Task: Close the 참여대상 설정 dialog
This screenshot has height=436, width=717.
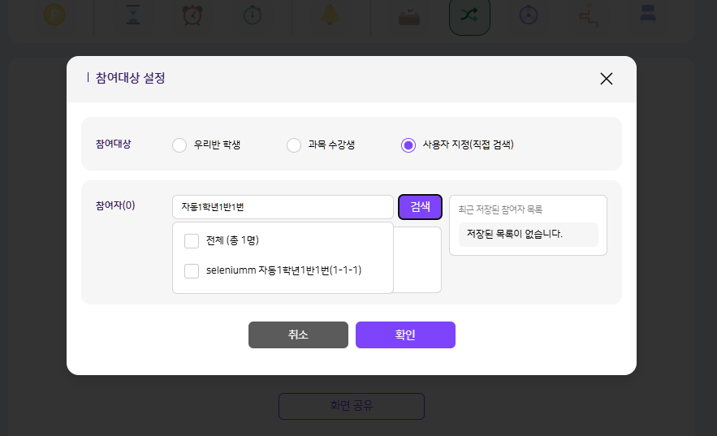Action: pos(606,79)
